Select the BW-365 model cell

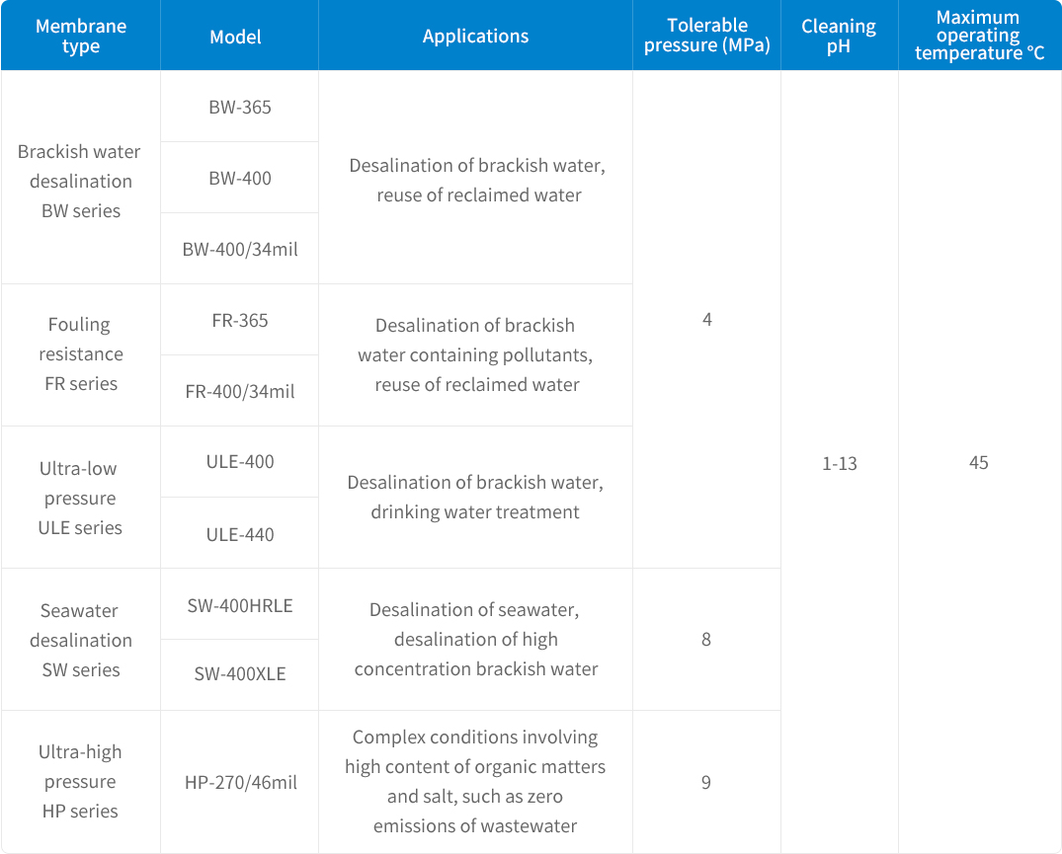pos(239,107)
